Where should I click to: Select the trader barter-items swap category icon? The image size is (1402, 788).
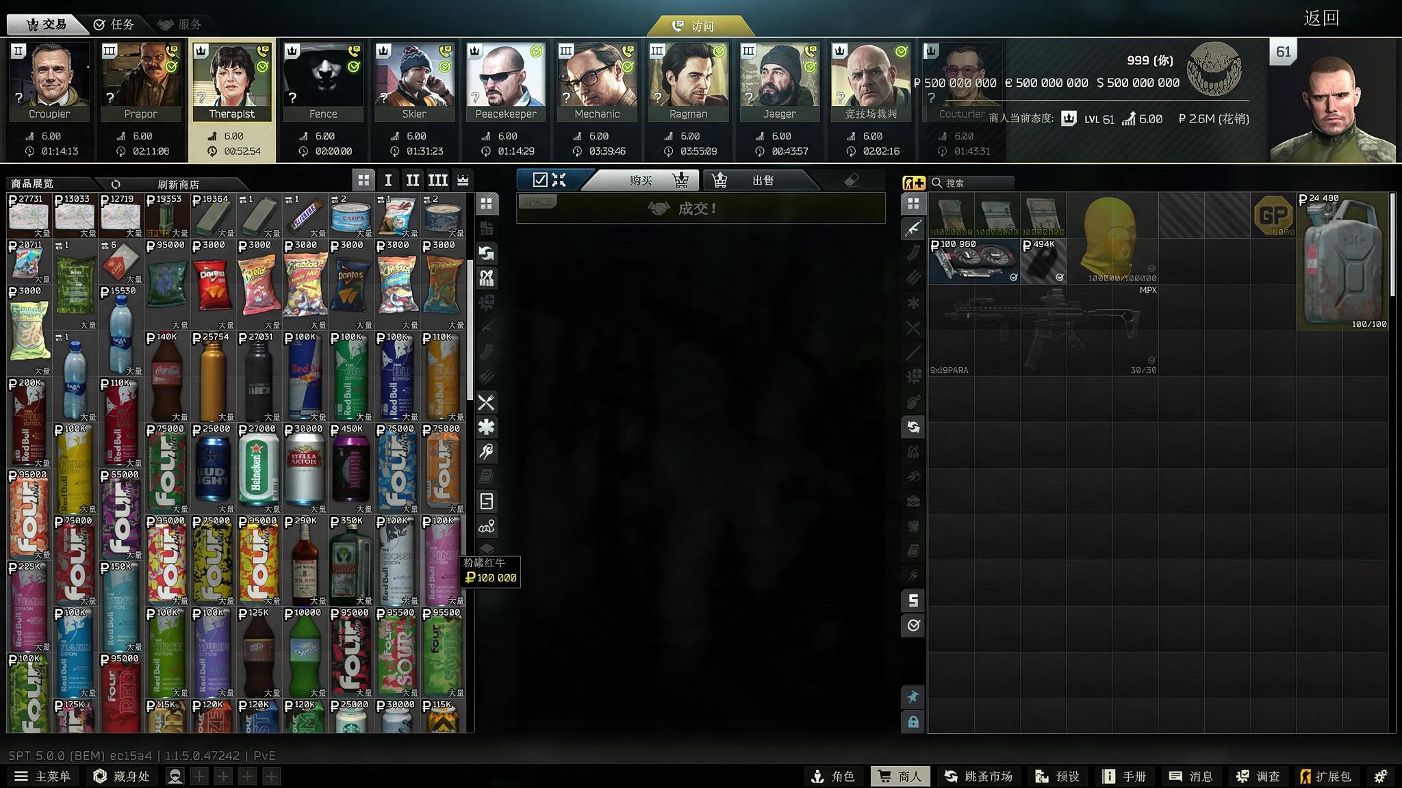coord(486,254)
